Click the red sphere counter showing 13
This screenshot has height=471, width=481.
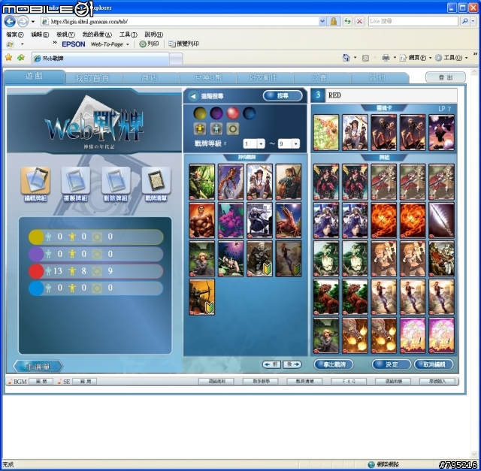click(36, 271)
